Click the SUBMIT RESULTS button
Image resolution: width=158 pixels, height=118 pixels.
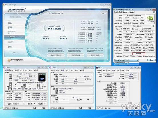pyautogui.click(x=56, y=55)
